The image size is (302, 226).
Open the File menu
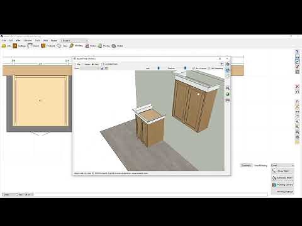pyautogui.click(x=4, y=40)
